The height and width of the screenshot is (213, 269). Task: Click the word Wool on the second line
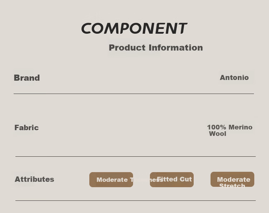click(x=218, y=134)
